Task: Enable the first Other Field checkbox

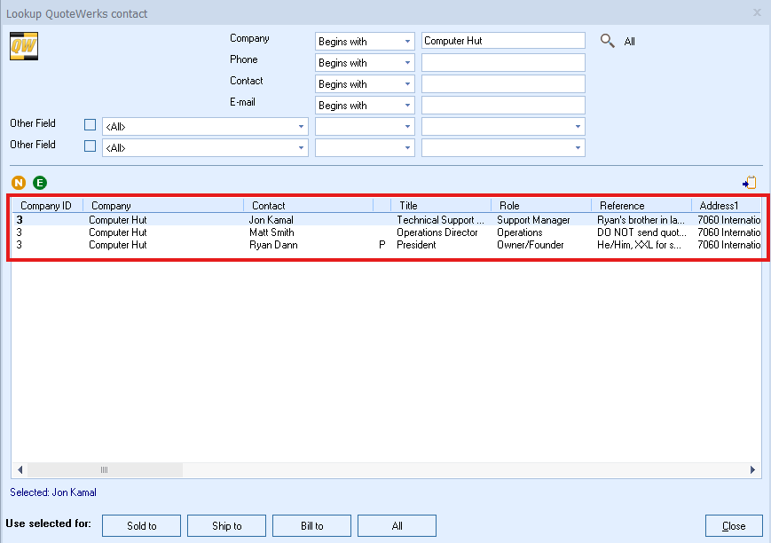Action: coord(90,124)
